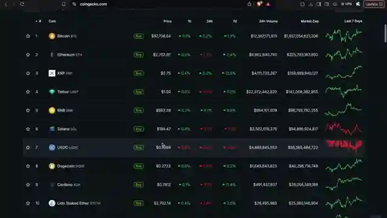
Task: Click the BNB coin logo
Action: (x=52, y=110)
